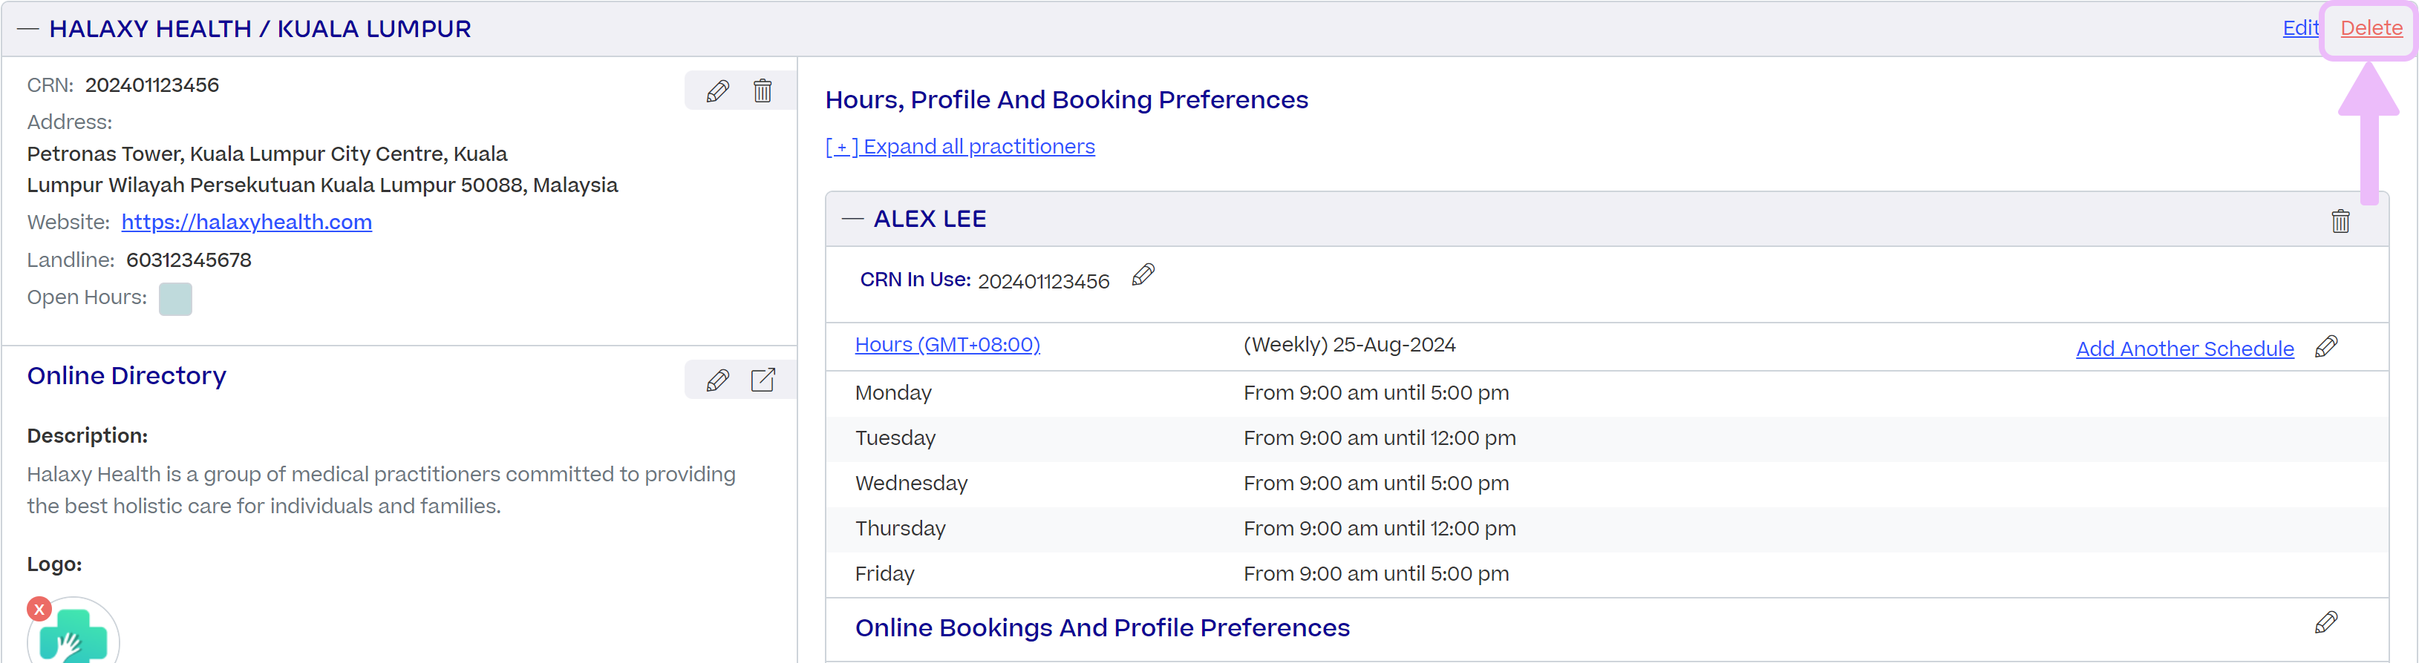The height and width of the screenshot is (663, 2419).
Task: Click the ALEX LEE practitioner name
Action: pos(930,219)
